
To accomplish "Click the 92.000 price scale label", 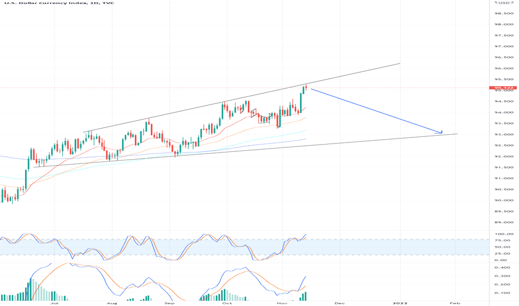I will click(x=504, y=156).
